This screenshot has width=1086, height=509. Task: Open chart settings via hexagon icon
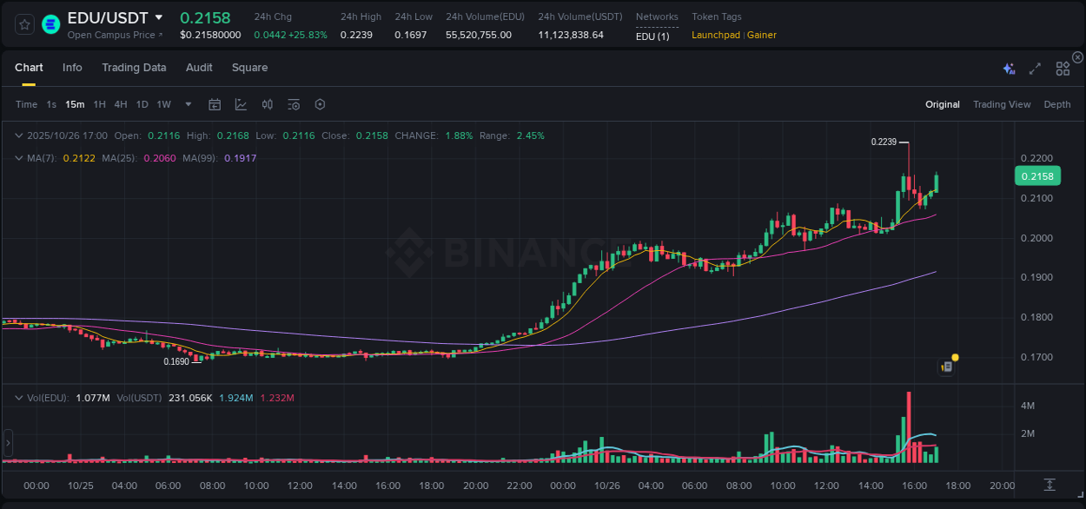[320, 104]
